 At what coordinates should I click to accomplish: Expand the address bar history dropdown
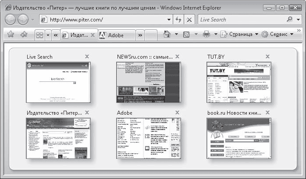[x=169, y=20]
